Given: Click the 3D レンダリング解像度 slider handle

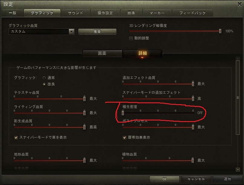Looking at the screenshot, I should tap(220, 31).
